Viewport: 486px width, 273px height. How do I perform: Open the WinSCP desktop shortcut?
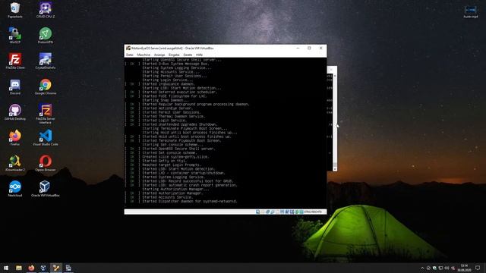point(15,36)
